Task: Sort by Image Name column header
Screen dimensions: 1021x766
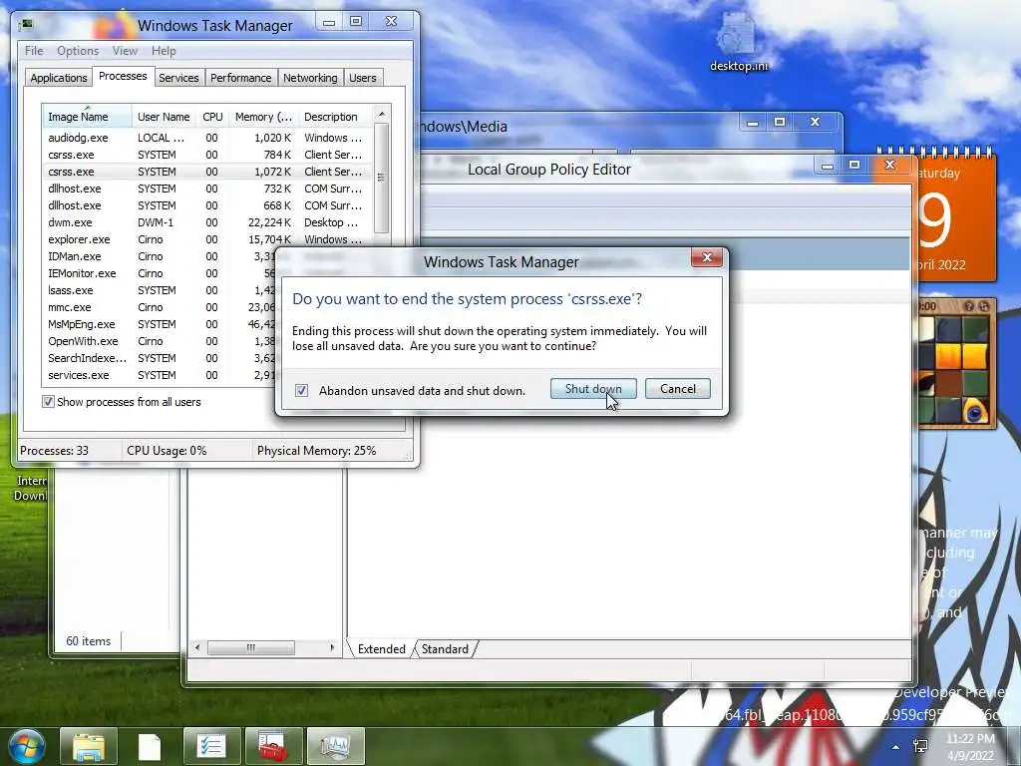Action: [87, 117]
